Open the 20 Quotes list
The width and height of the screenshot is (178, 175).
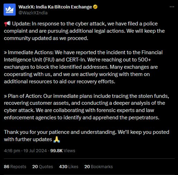[x=43, y=167]
